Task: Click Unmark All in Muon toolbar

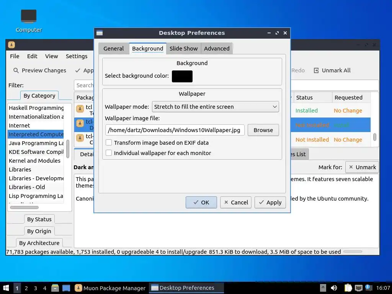Action: coord(332,70)
